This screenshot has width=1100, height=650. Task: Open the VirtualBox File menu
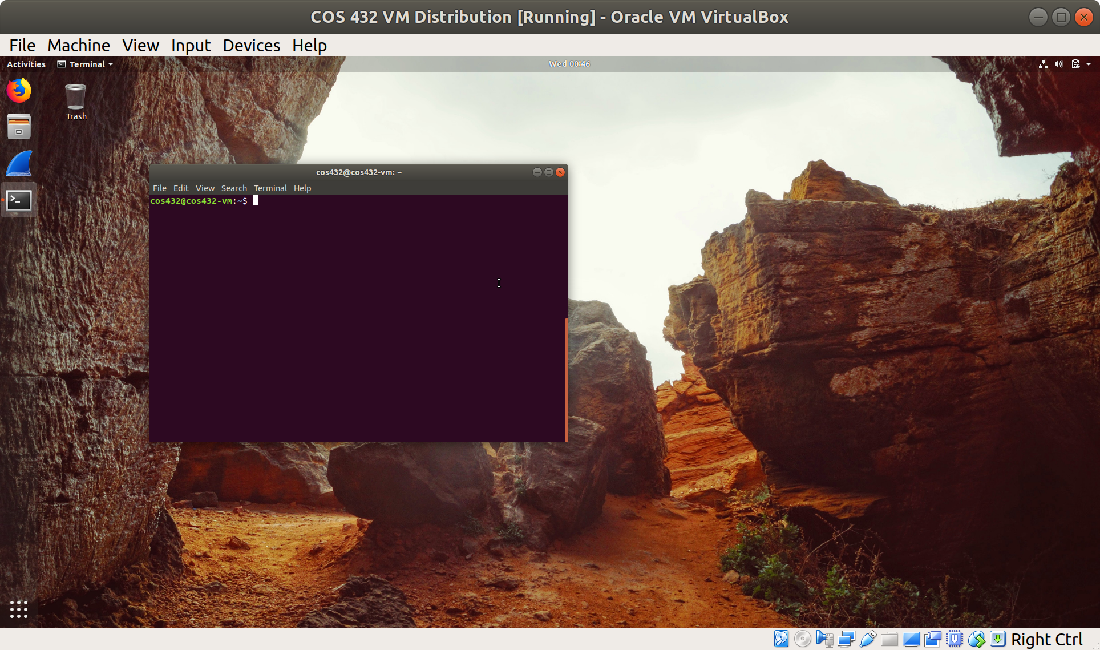click(x=22, y=45)
